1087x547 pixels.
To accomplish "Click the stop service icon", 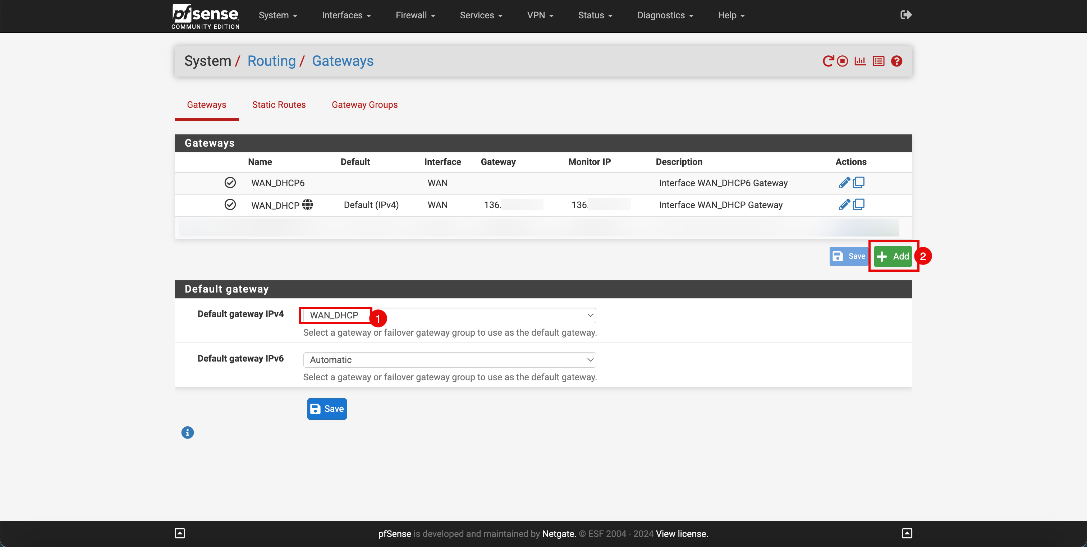I will click(842, 61).
